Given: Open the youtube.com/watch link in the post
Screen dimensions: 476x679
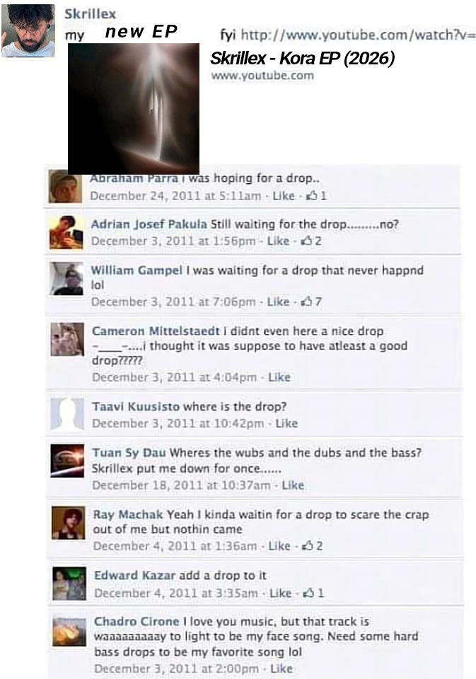Looking at the screenshot, I should tap(358, 35).
